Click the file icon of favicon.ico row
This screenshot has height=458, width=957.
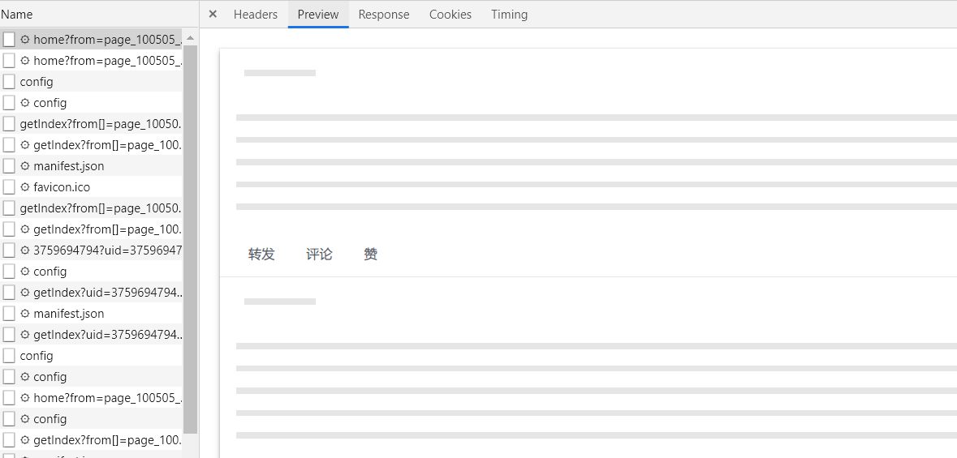click(x=9, y=187)
